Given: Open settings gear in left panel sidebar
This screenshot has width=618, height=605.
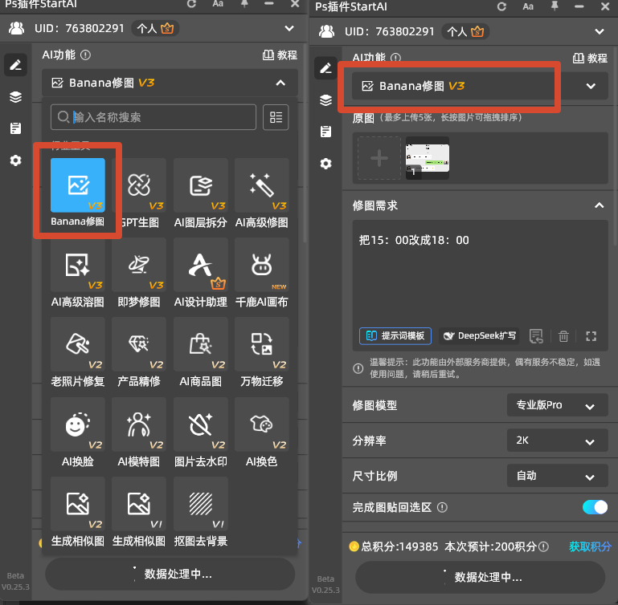Looking at the screenshot, I should [15, 160].
